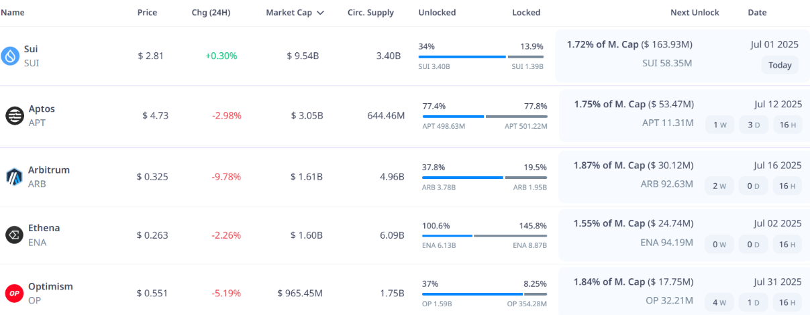Click Ethena locked progress bar segment
Image resolution: width=810 pixels, height=315 pixels.
tap(511, 236)
